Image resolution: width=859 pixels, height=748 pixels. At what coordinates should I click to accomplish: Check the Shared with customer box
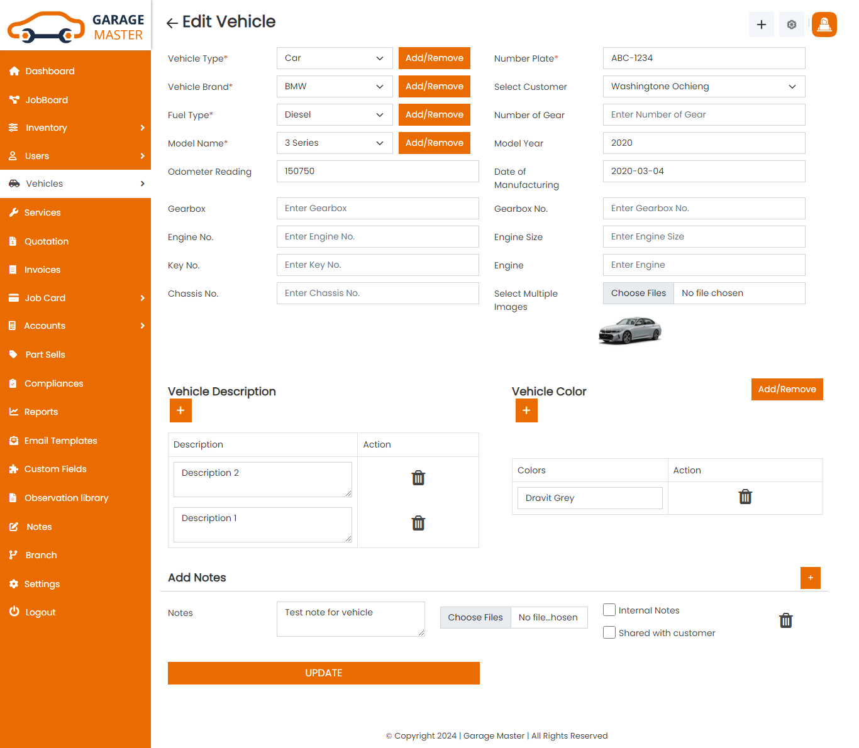point(609,632)
